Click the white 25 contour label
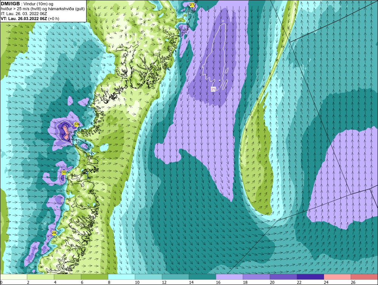This screenshot has height=285, width=378. pos(213,89)
